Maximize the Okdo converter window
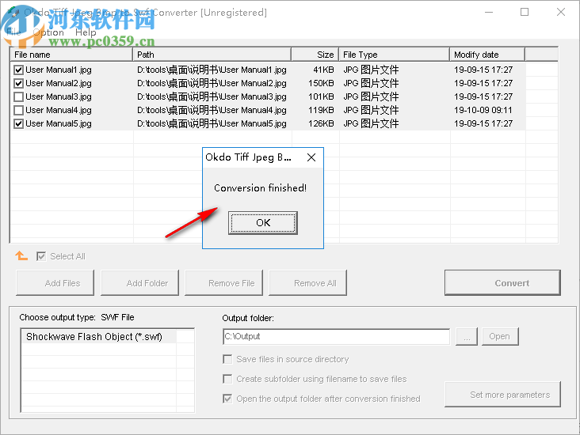580x435 pixels. tap(525, 12)
